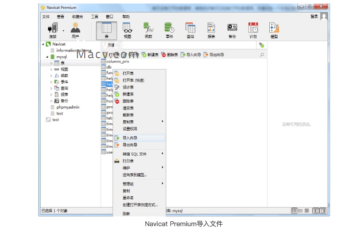The width and height of the screenshot is (353, 233).
Task: Open 复制表 submenu in context menu
Action: [140, 122]
